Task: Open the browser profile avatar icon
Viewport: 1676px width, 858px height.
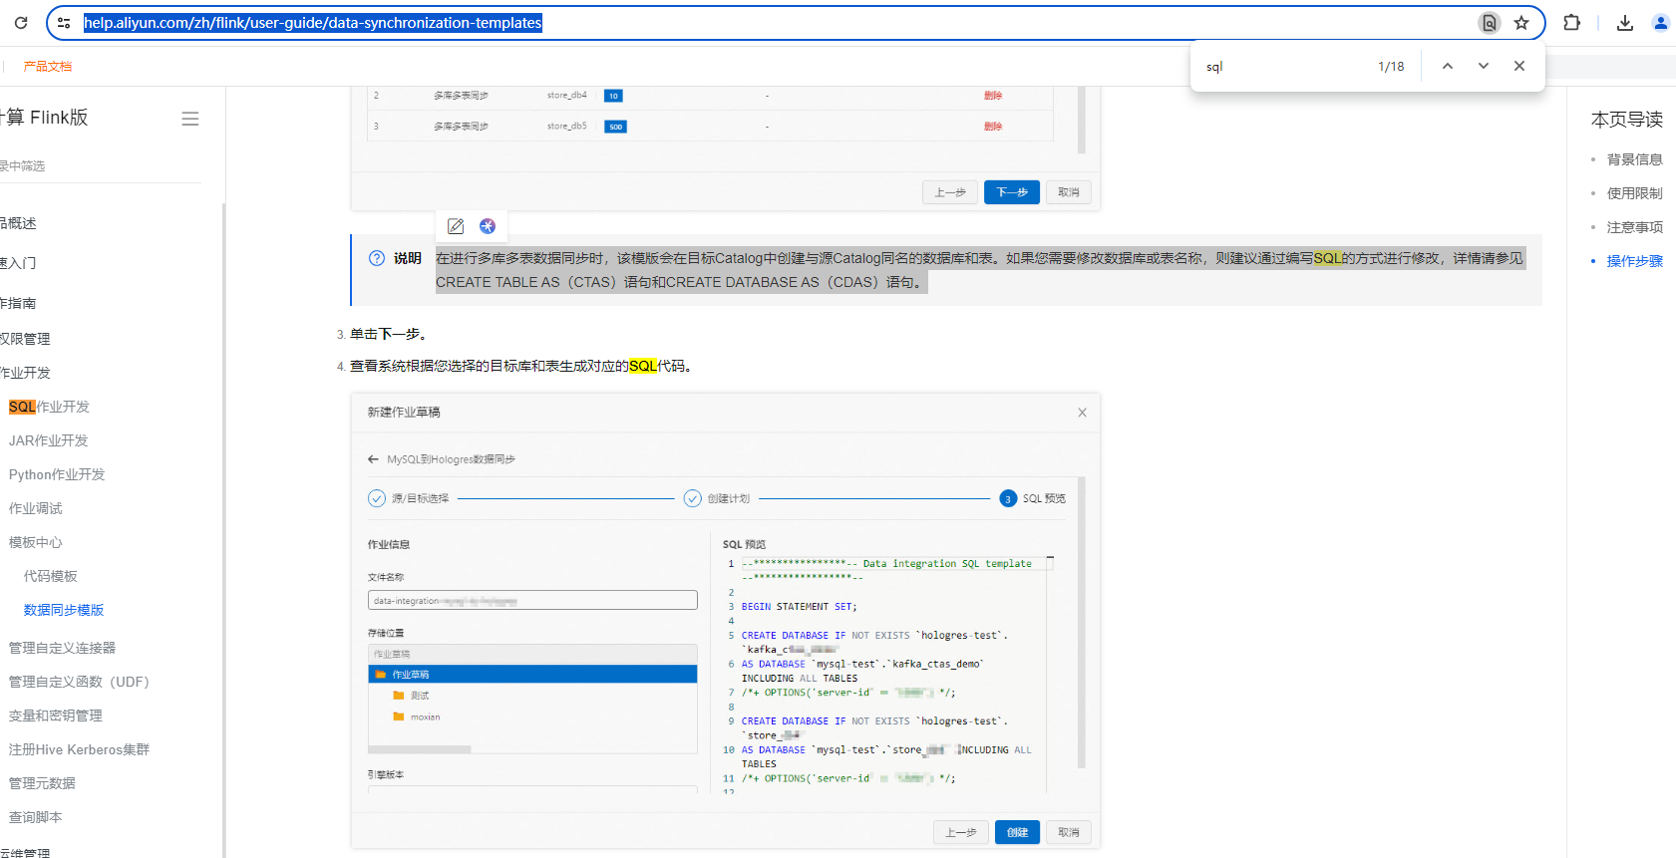Action: click(1660, 23)
